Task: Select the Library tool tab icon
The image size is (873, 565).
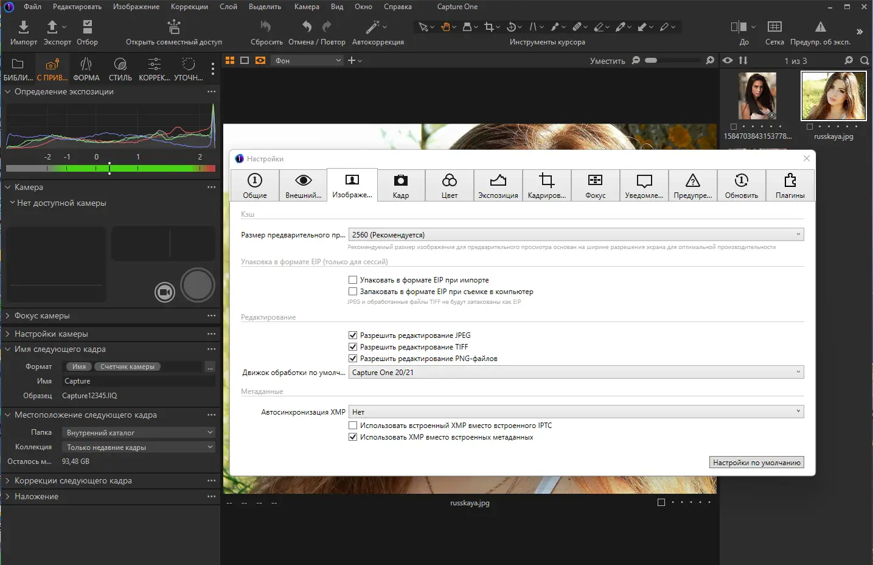Action: click(18, 65)
